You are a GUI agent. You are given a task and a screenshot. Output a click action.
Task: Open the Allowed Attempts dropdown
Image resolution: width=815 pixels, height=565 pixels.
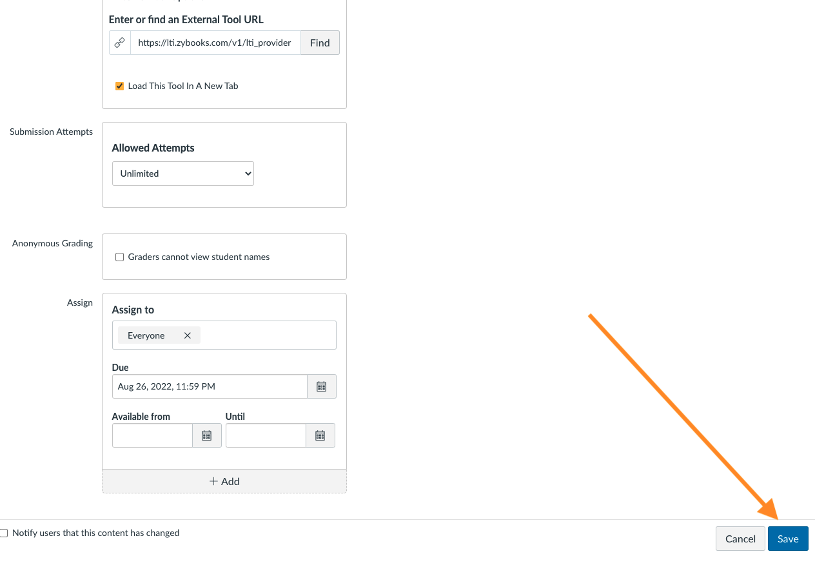coord(183,173)
